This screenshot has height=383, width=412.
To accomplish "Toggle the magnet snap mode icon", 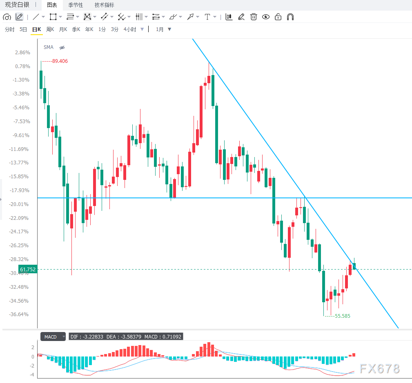I will click(290, 17).
